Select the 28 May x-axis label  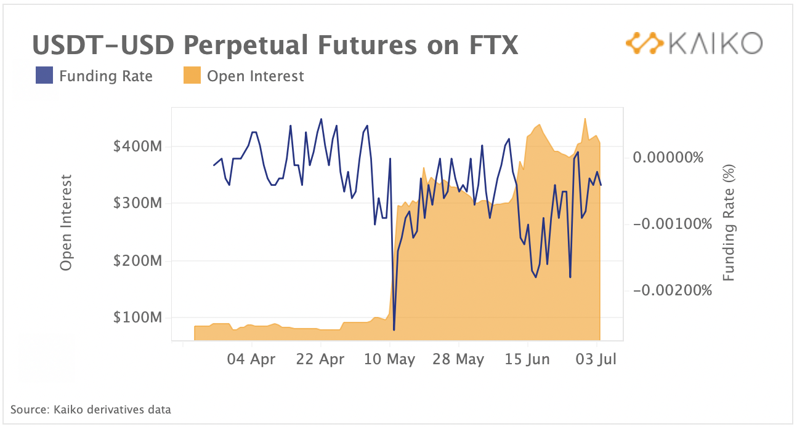click(458, 359)
